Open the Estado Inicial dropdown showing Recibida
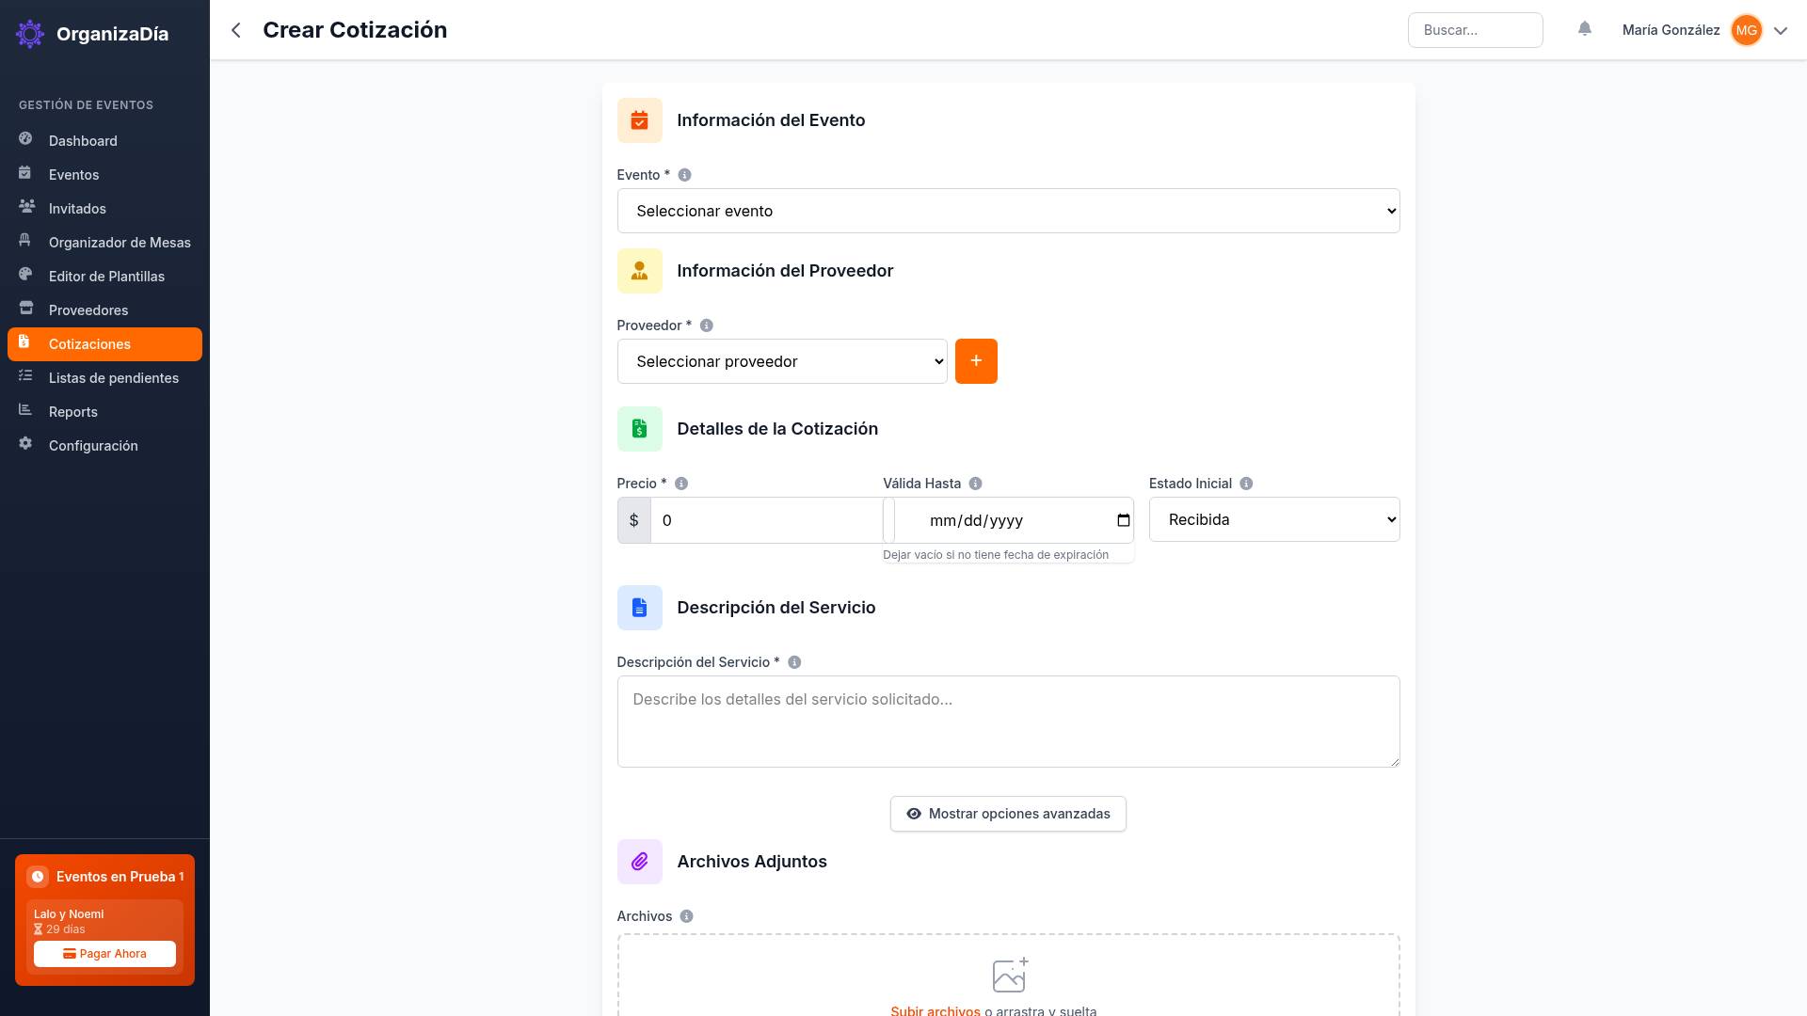The width and height of the screenshot is (1807, 1016). pos(1274,518)
